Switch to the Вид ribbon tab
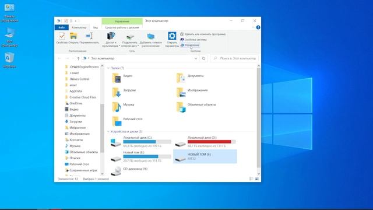The width and height of the screenshot is (373, 210). (96, 27)
